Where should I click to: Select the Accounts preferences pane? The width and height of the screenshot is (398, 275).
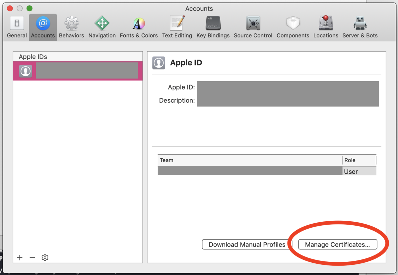click(x=43, y=27)
